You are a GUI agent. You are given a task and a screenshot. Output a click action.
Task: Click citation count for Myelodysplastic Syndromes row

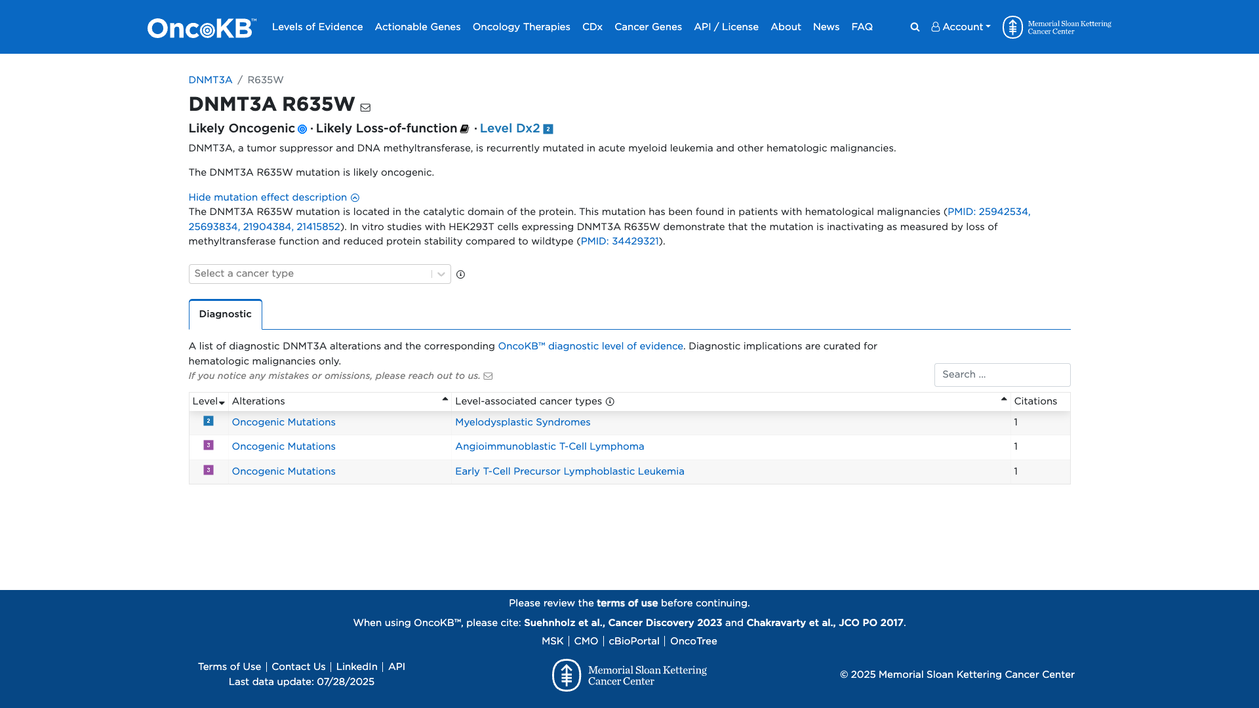(x=1016, y=422)
